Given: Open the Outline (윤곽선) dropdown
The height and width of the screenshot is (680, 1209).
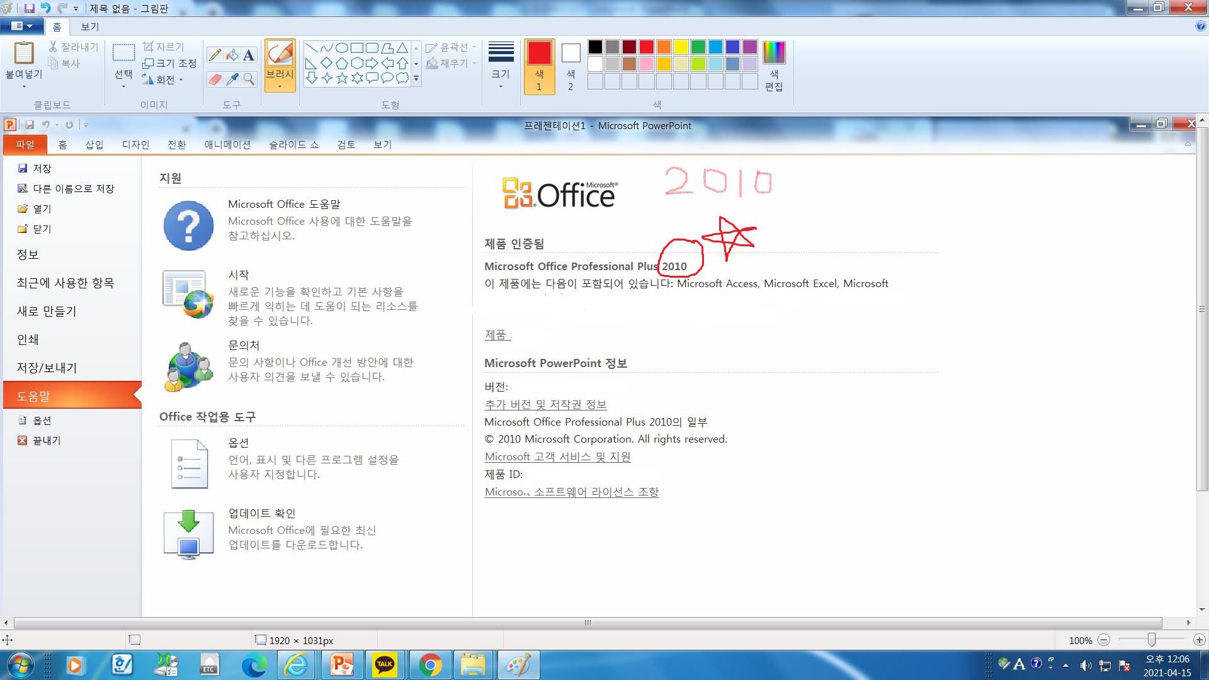Looking at the screenshot, I should click(x=451, y=47).
